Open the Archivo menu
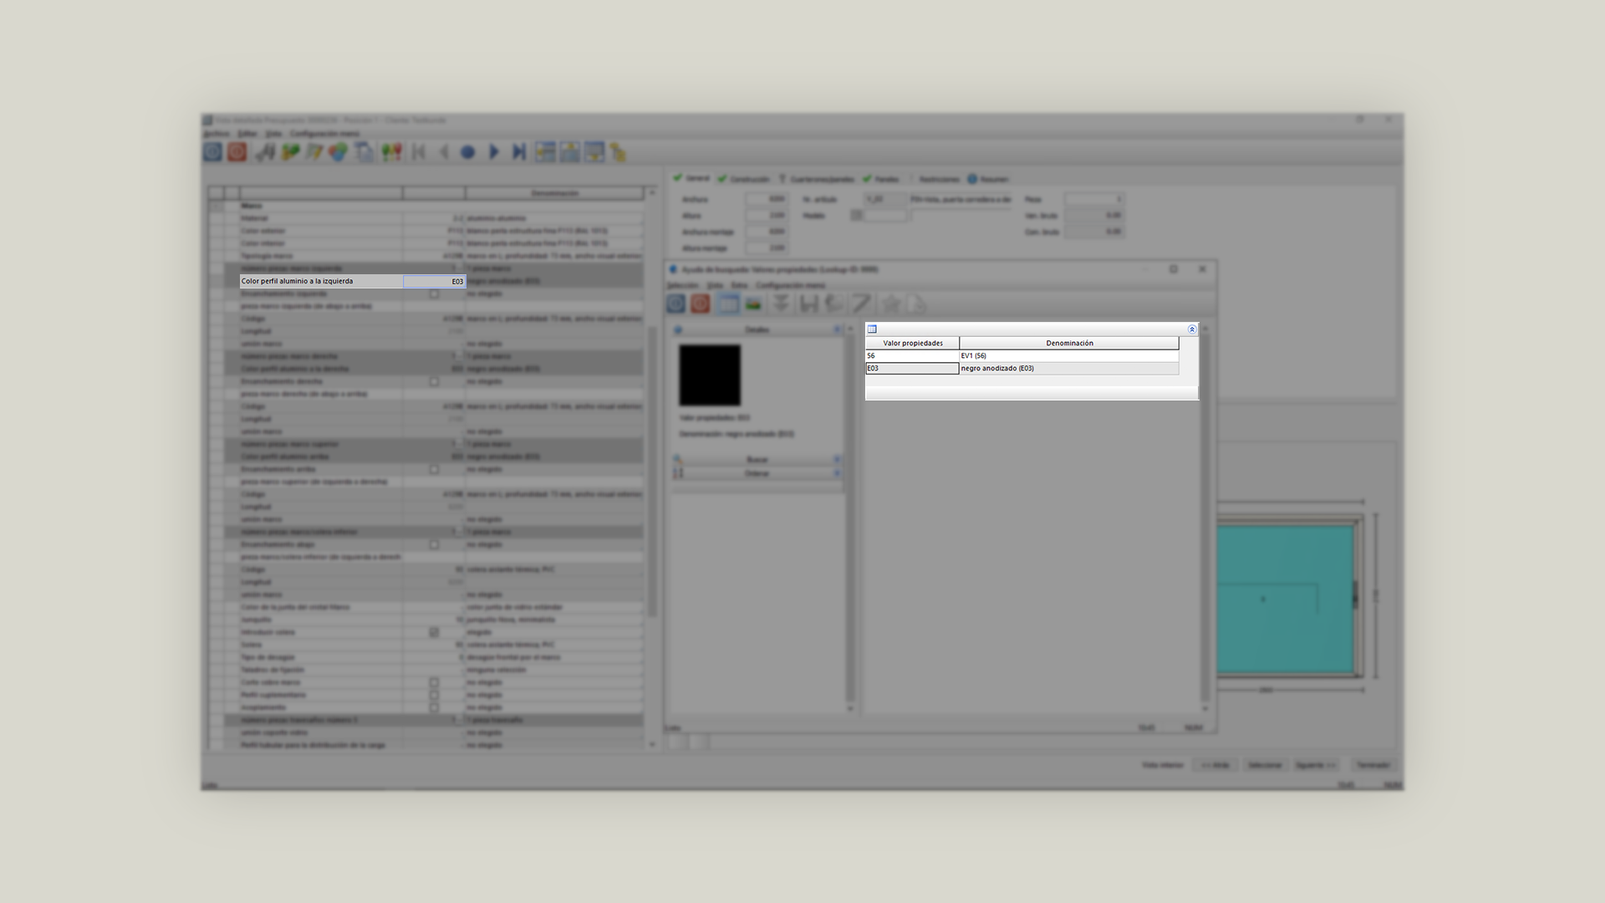The image size is (1605, 903). click(x=217, y=134)
